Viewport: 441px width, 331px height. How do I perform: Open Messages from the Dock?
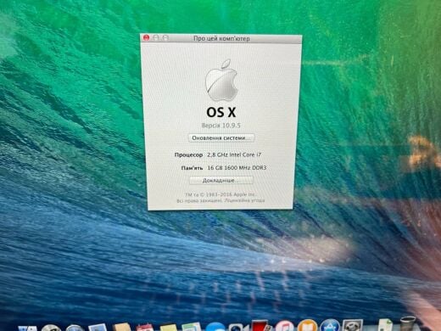pyautogui.click(x=215, y=326)
